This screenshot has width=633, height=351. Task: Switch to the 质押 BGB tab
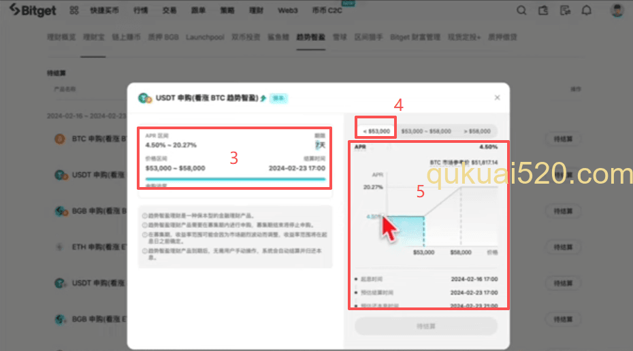(x=163, y=37)
